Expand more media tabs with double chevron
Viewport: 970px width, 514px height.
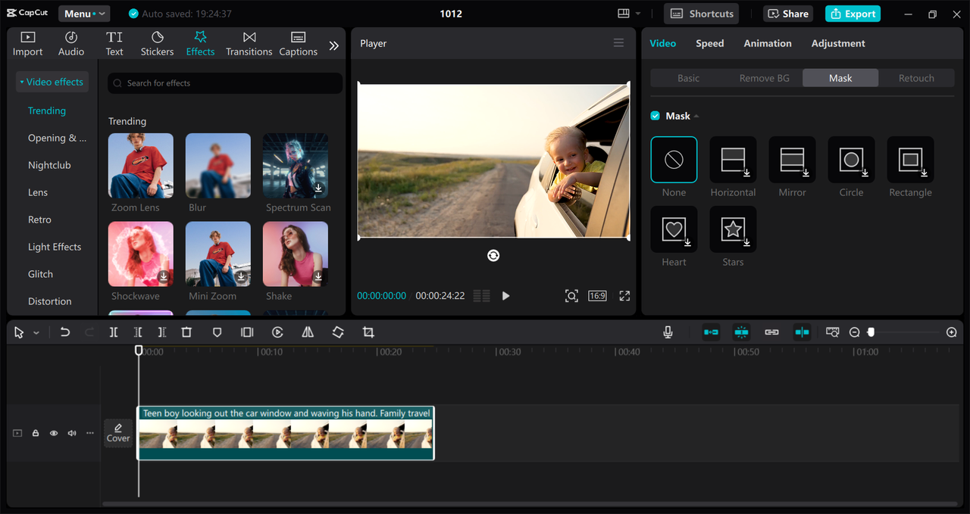coord(333,45)
